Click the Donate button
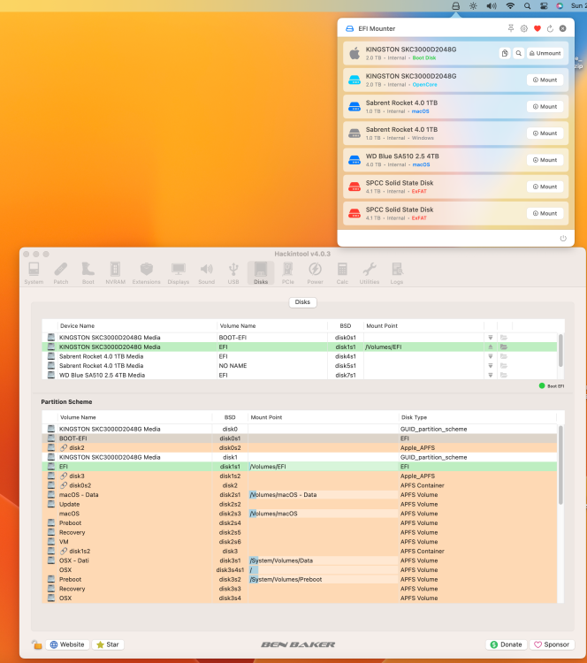Viewport: 587px width, 663px height. [507, 644]
